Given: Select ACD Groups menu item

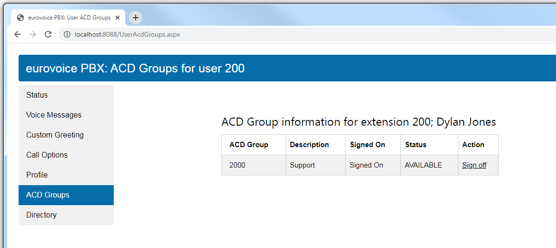Looking at the screenshot, I should 48,195.
